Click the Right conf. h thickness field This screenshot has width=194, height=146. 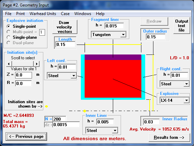click(x=180, y=75)
